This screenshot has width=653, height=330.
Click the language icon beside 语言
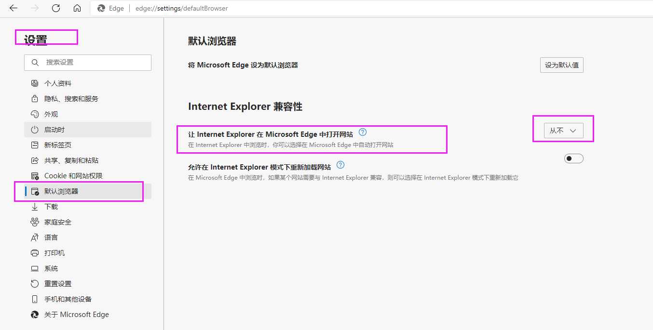[35, 238]
